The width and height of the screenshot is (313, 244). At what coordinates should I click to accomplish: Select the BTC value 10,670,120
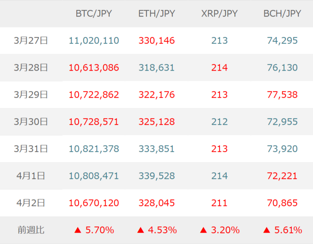point(94,203)
